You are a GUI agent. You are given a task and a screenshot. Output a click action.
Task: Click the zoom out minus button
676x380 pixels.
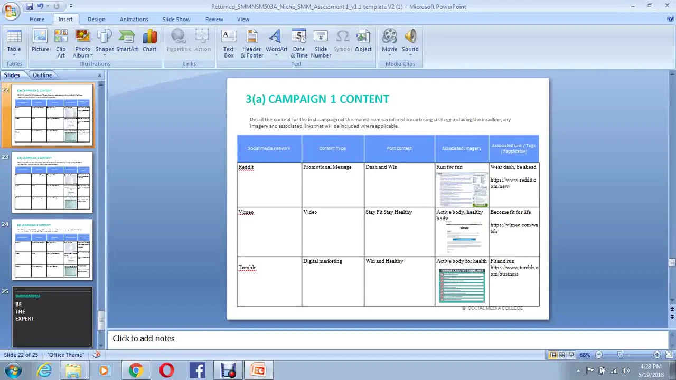pos(598,355)
